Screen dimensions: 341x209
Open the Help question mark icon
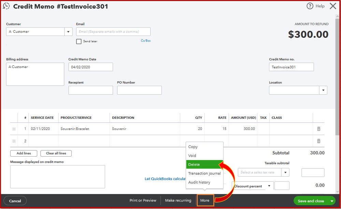tap(310, 6)
